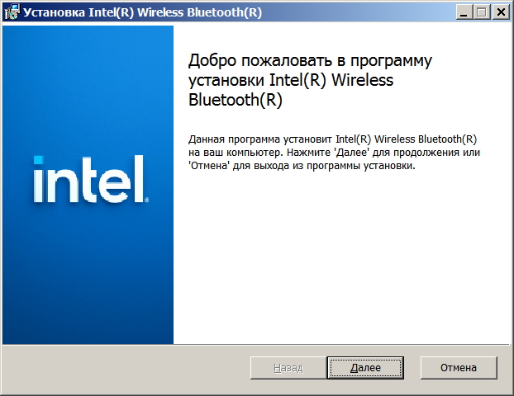Click the greyed-out Назад button
Viewport: 514px width, 396px height.
tap(288, 367)
